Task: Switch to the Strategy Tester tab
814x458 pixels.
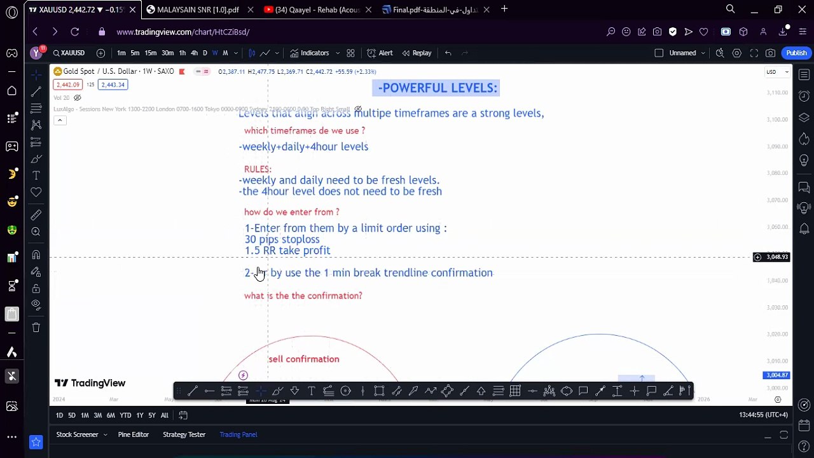Action: [x=184, y=434]
